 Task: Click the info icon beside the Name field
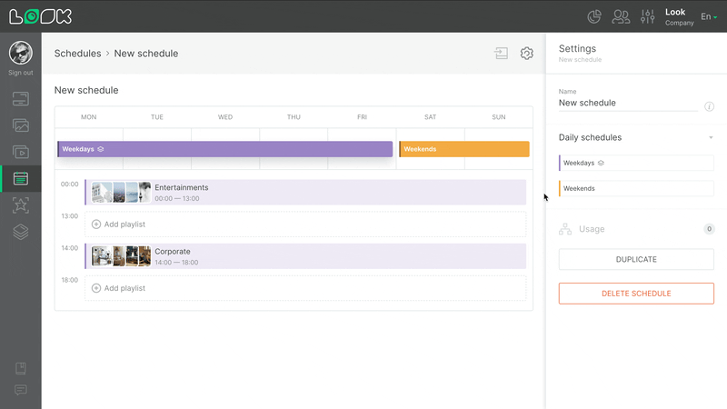(710, 106)
